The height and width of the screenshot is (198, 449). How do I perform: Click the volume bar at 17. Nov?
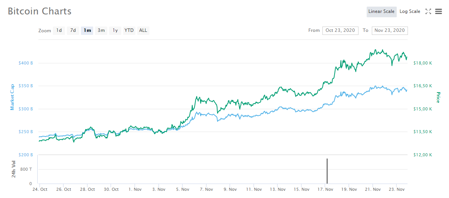coord(327,171)
